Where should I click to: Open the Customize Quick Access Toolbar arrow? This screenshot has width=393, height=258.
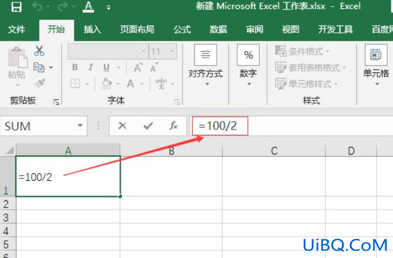pyautogui.click(x=108, y=8)
